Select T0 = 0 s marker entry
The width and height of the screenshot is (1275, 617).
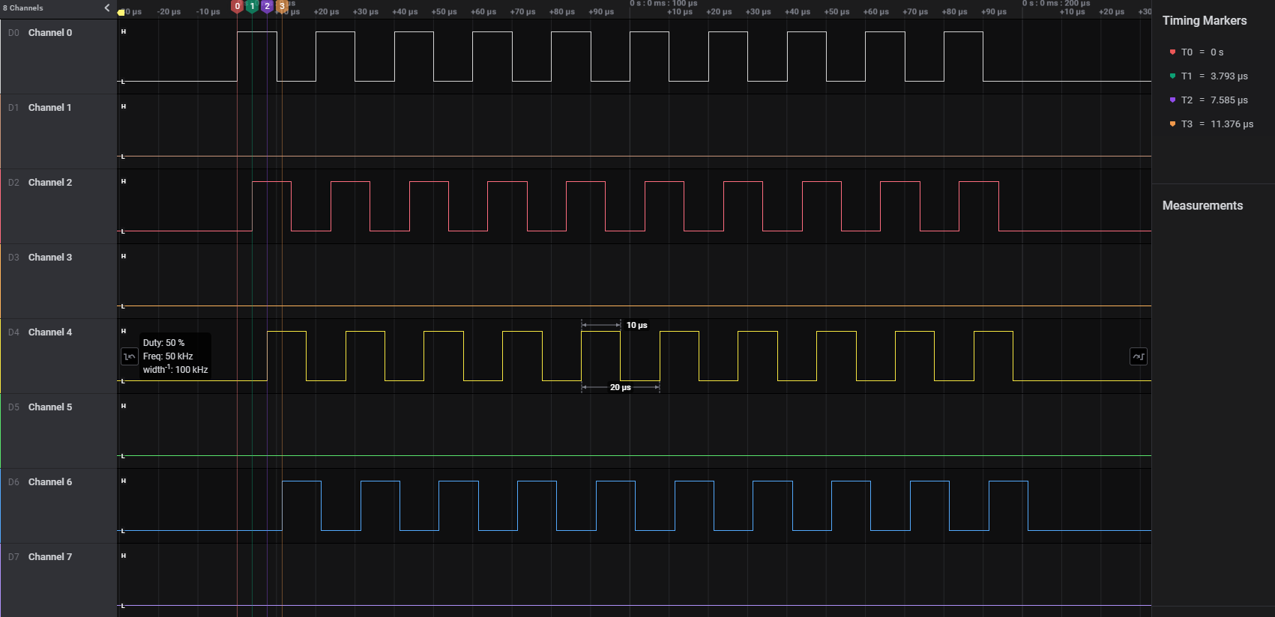1196,52
